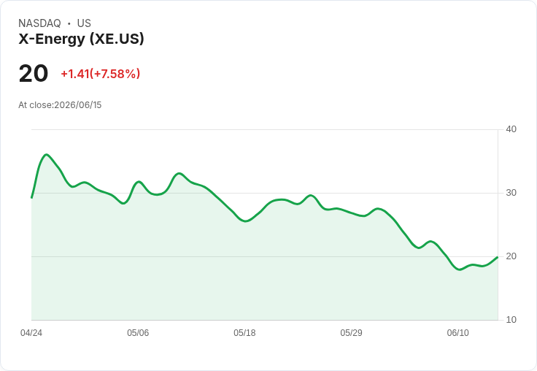Click the 20 y-axis price label
537x371 pixels.
point(511,256)
